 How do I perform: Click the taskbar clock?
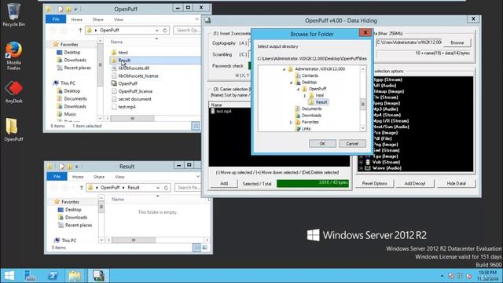coord(488,276)
